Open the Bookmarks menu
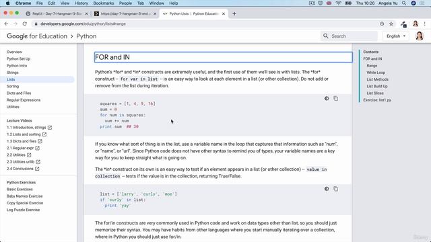Image resolution: width=431 pixels, height=242 pixels. click(x=104, y=3)
